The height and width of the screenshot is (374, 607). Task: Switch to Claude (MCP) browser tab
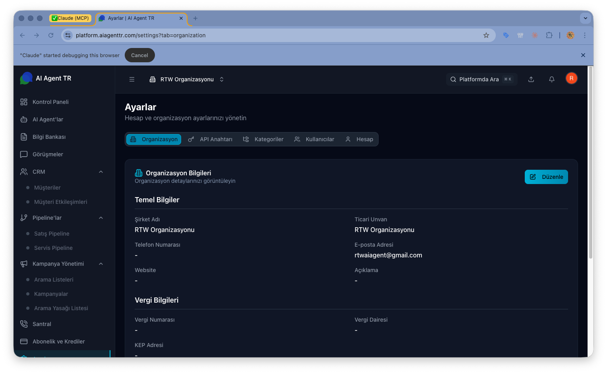pyautogui.click(x=70, y=18)
